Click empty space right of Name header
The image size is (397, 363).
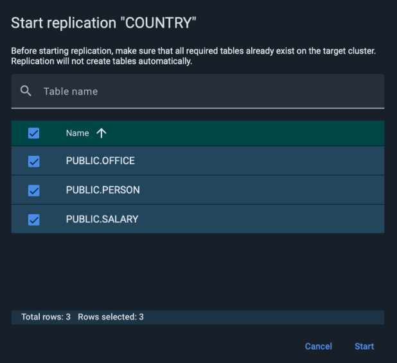coord(257,133)
